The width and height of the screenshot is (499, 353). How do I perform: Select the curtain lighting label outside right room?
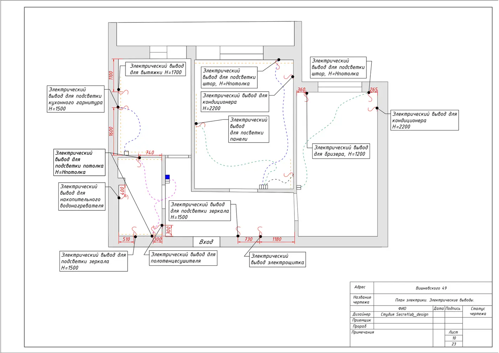coord(338,67)
